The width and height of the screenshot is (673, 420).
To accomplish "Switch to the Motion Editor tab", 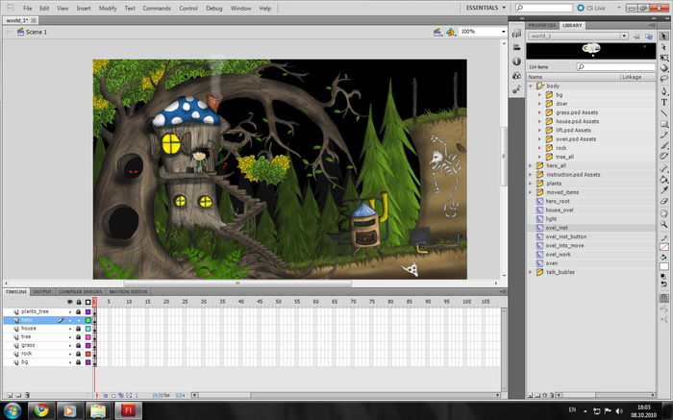I will [x=127, y=291].
